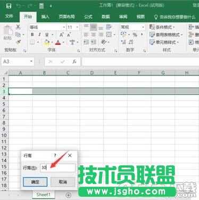Click the Save icon in the quick access toolbar
This screenshot has height=200, width=199.
tap(9, 6)
